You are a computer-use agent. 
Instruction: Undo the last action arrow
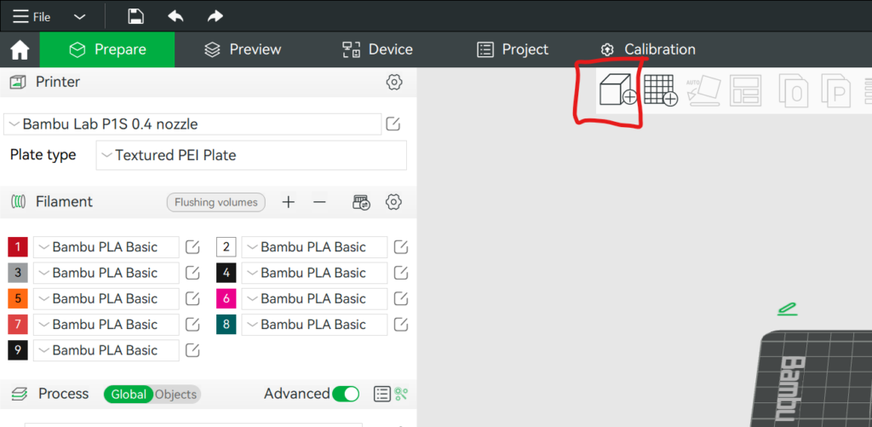click(175, 16)
